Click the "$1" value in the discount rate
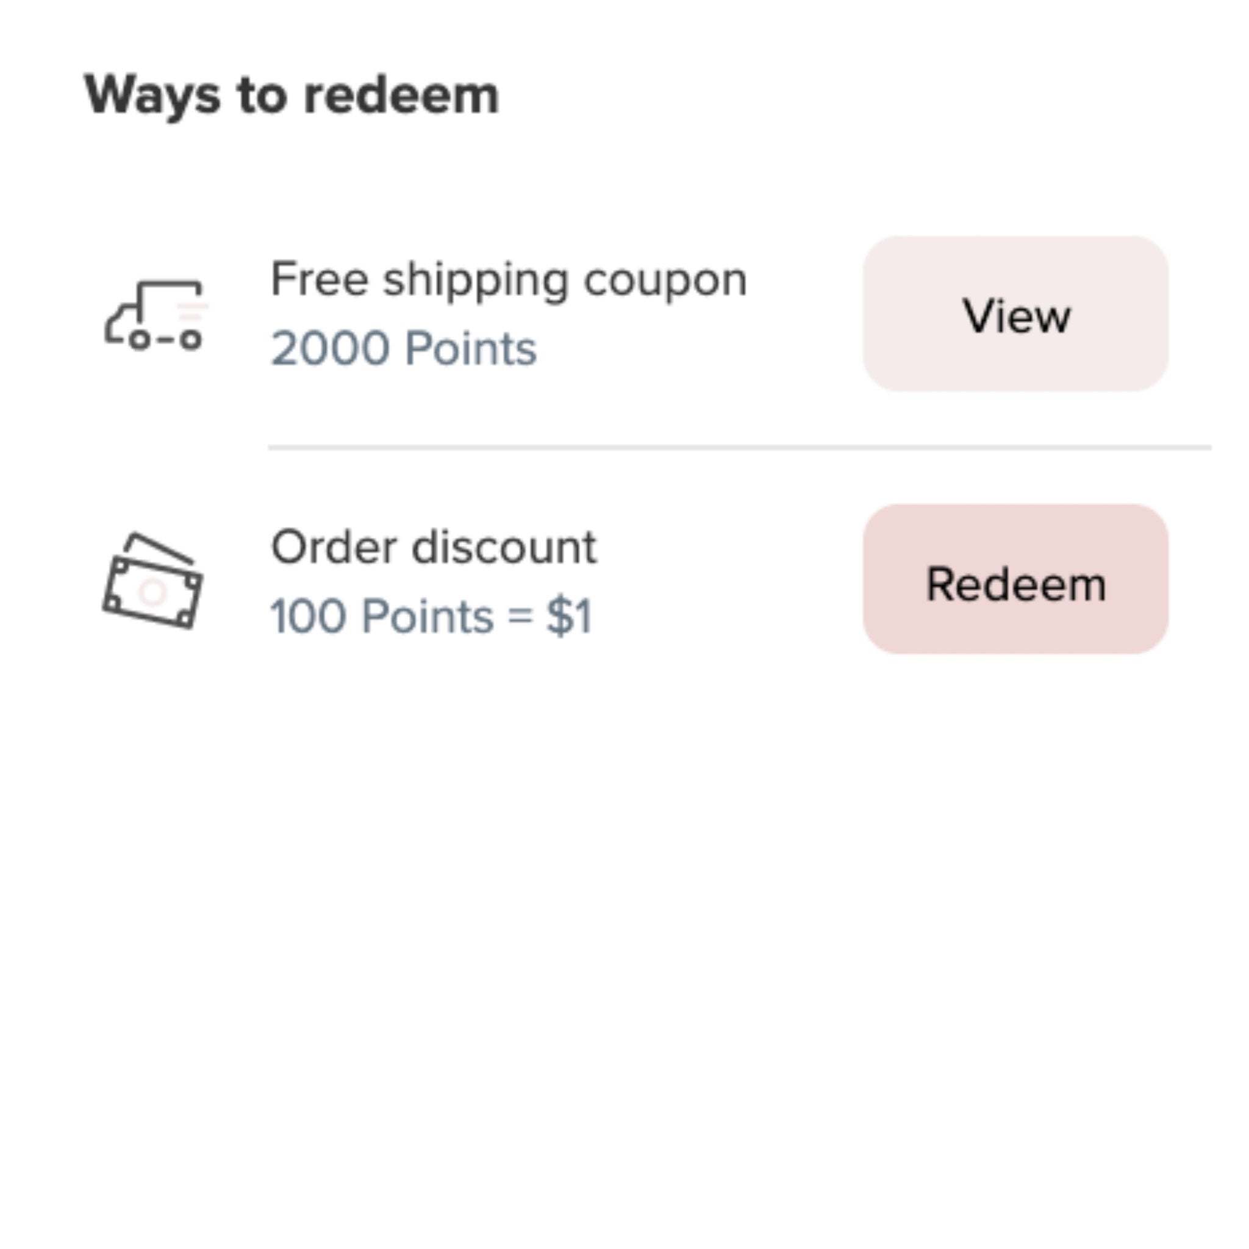 pyautogui.click(x=570, y=616)
